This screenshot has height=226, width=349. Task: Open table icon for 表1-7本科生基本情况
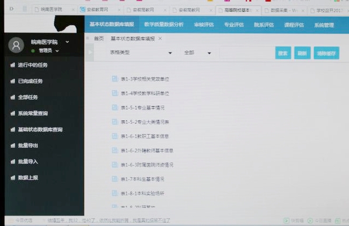click(114, 179)
